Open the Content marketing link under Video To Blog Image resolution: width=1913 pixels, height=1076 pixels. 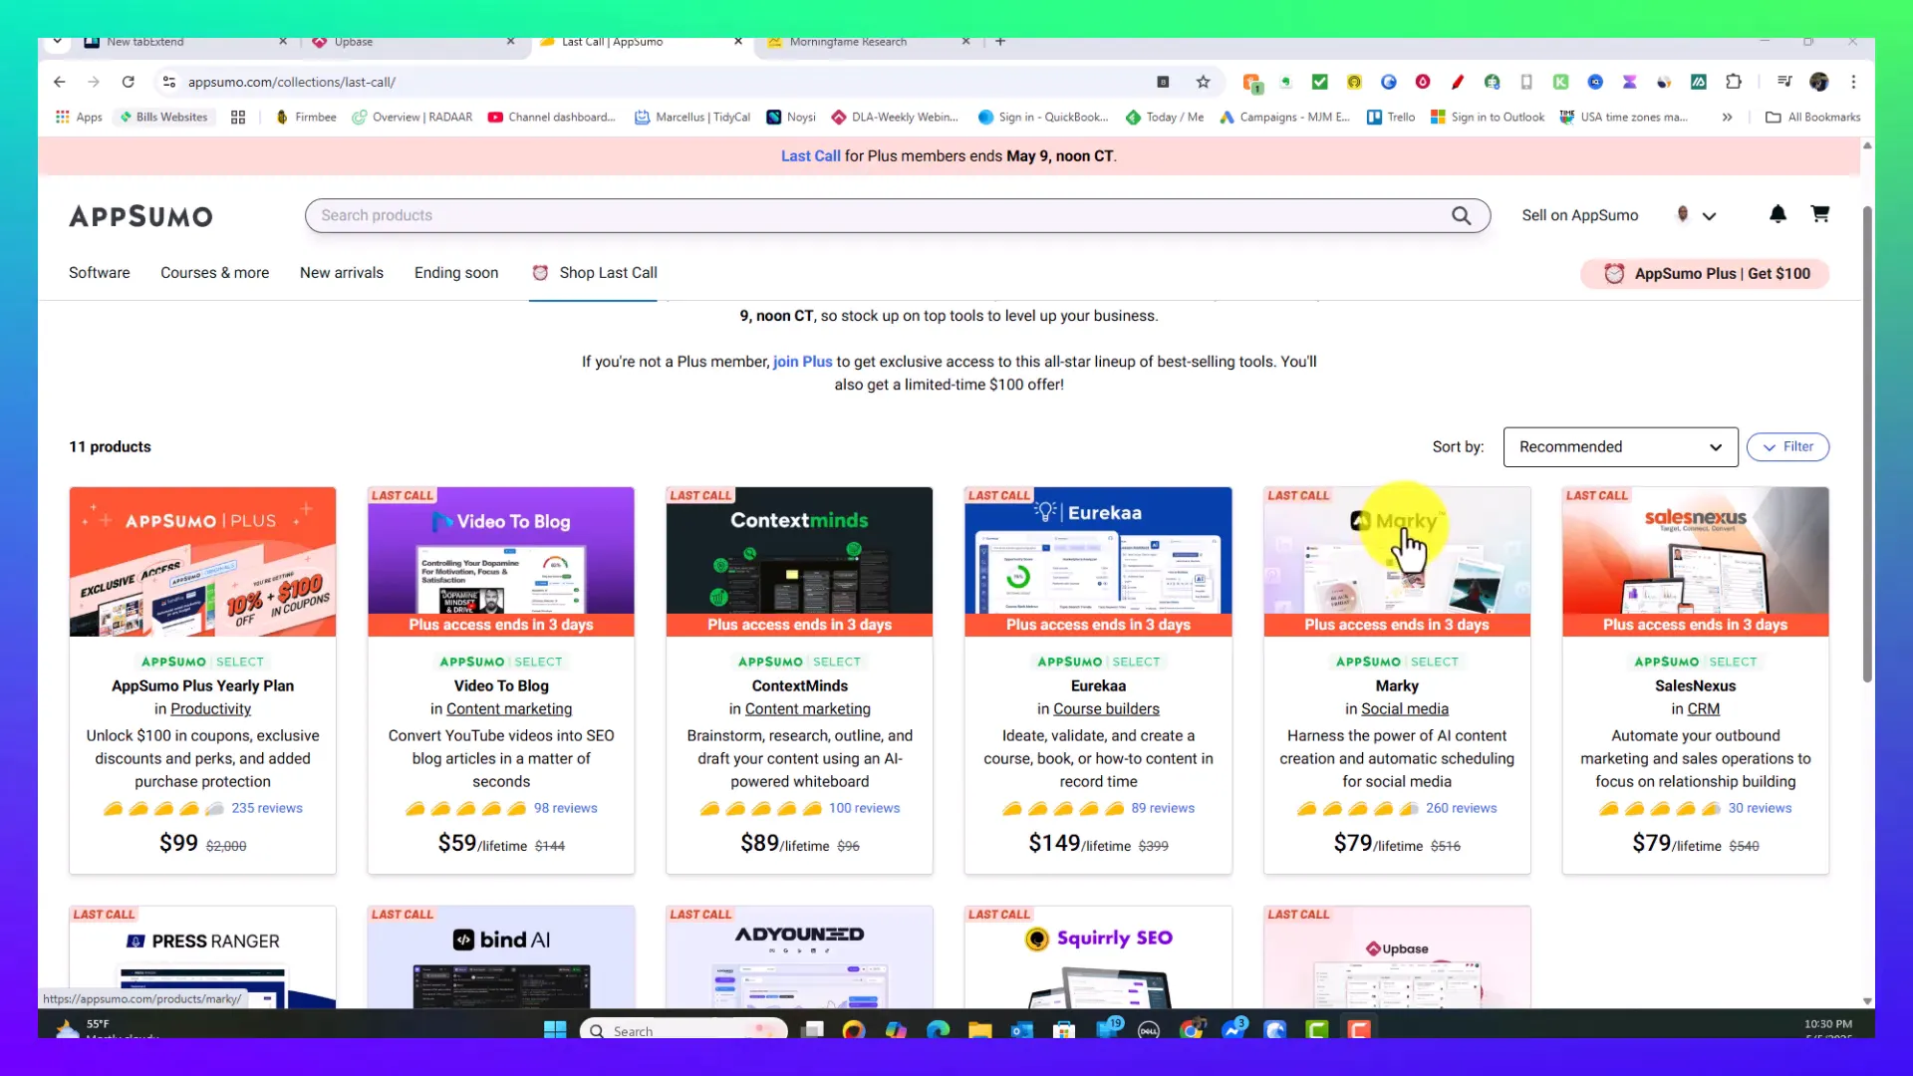(x=509, y=708)
